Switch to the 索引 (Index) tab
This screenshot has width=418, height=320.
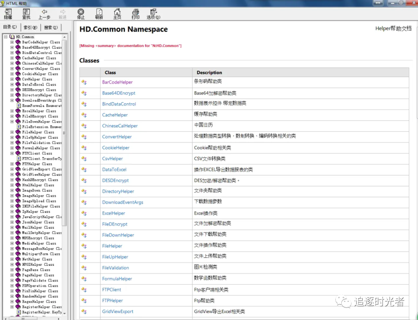(x=31, y=27)
